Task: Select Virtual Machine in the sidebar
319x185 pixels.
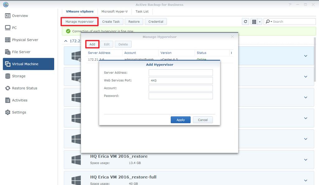Action: (x=28, y=64)
